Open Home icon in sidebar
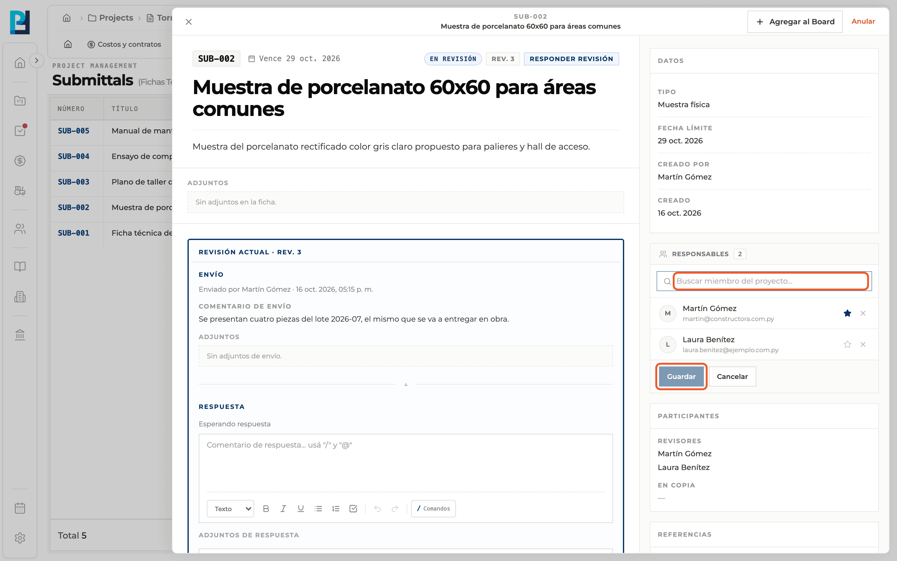Viewport: 897px width, 561px height. pyautogui.click(x=20, y=63)
